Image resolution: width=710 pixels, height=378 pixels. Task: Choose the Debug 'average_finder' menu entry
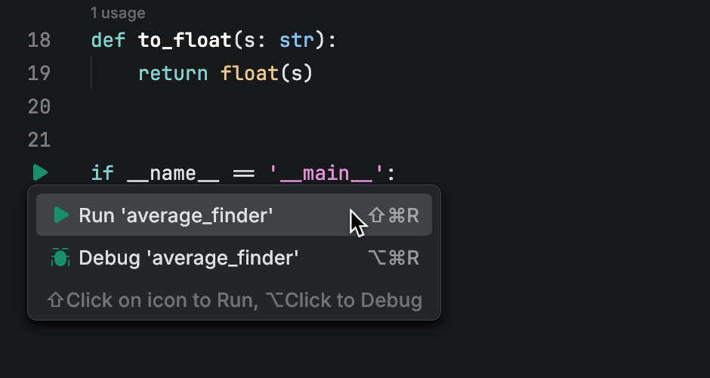(188, 258)
